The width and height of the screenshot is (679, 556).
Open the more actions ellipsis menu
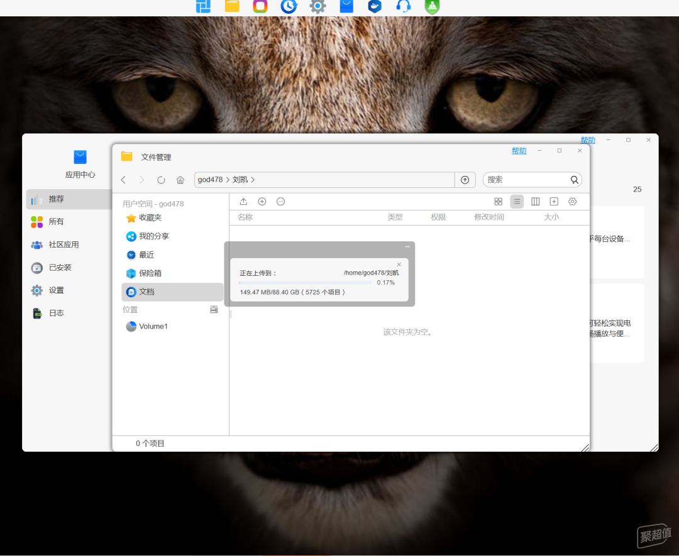[281, 202]
